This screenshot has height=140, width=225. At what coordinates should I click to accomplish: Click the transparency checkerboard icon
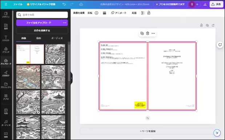click(143, 13)
